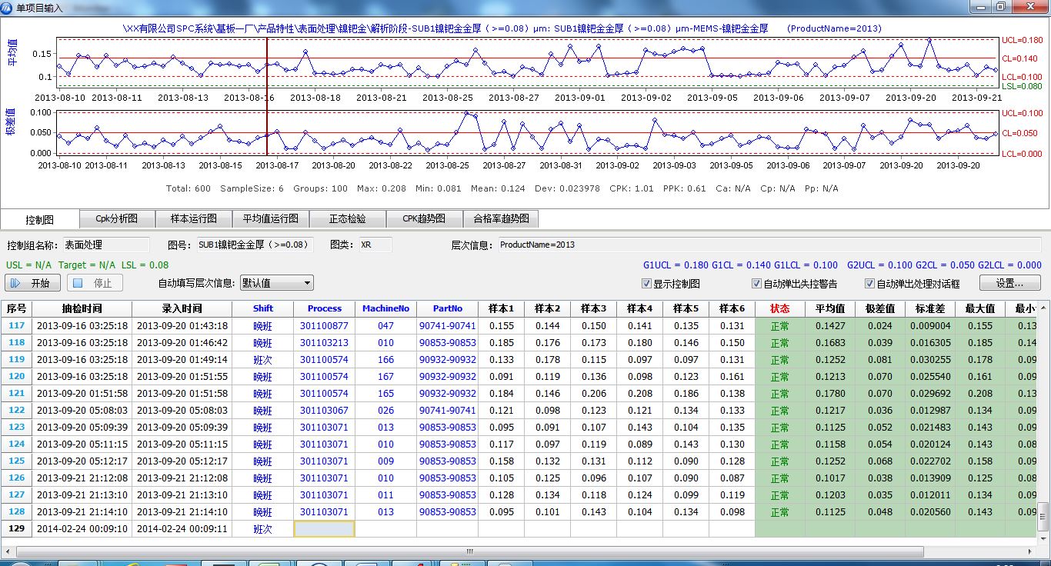This screenshot has height=566, width=1051.
Task: Click MachineNo value 009
Action: coord(385,461)
